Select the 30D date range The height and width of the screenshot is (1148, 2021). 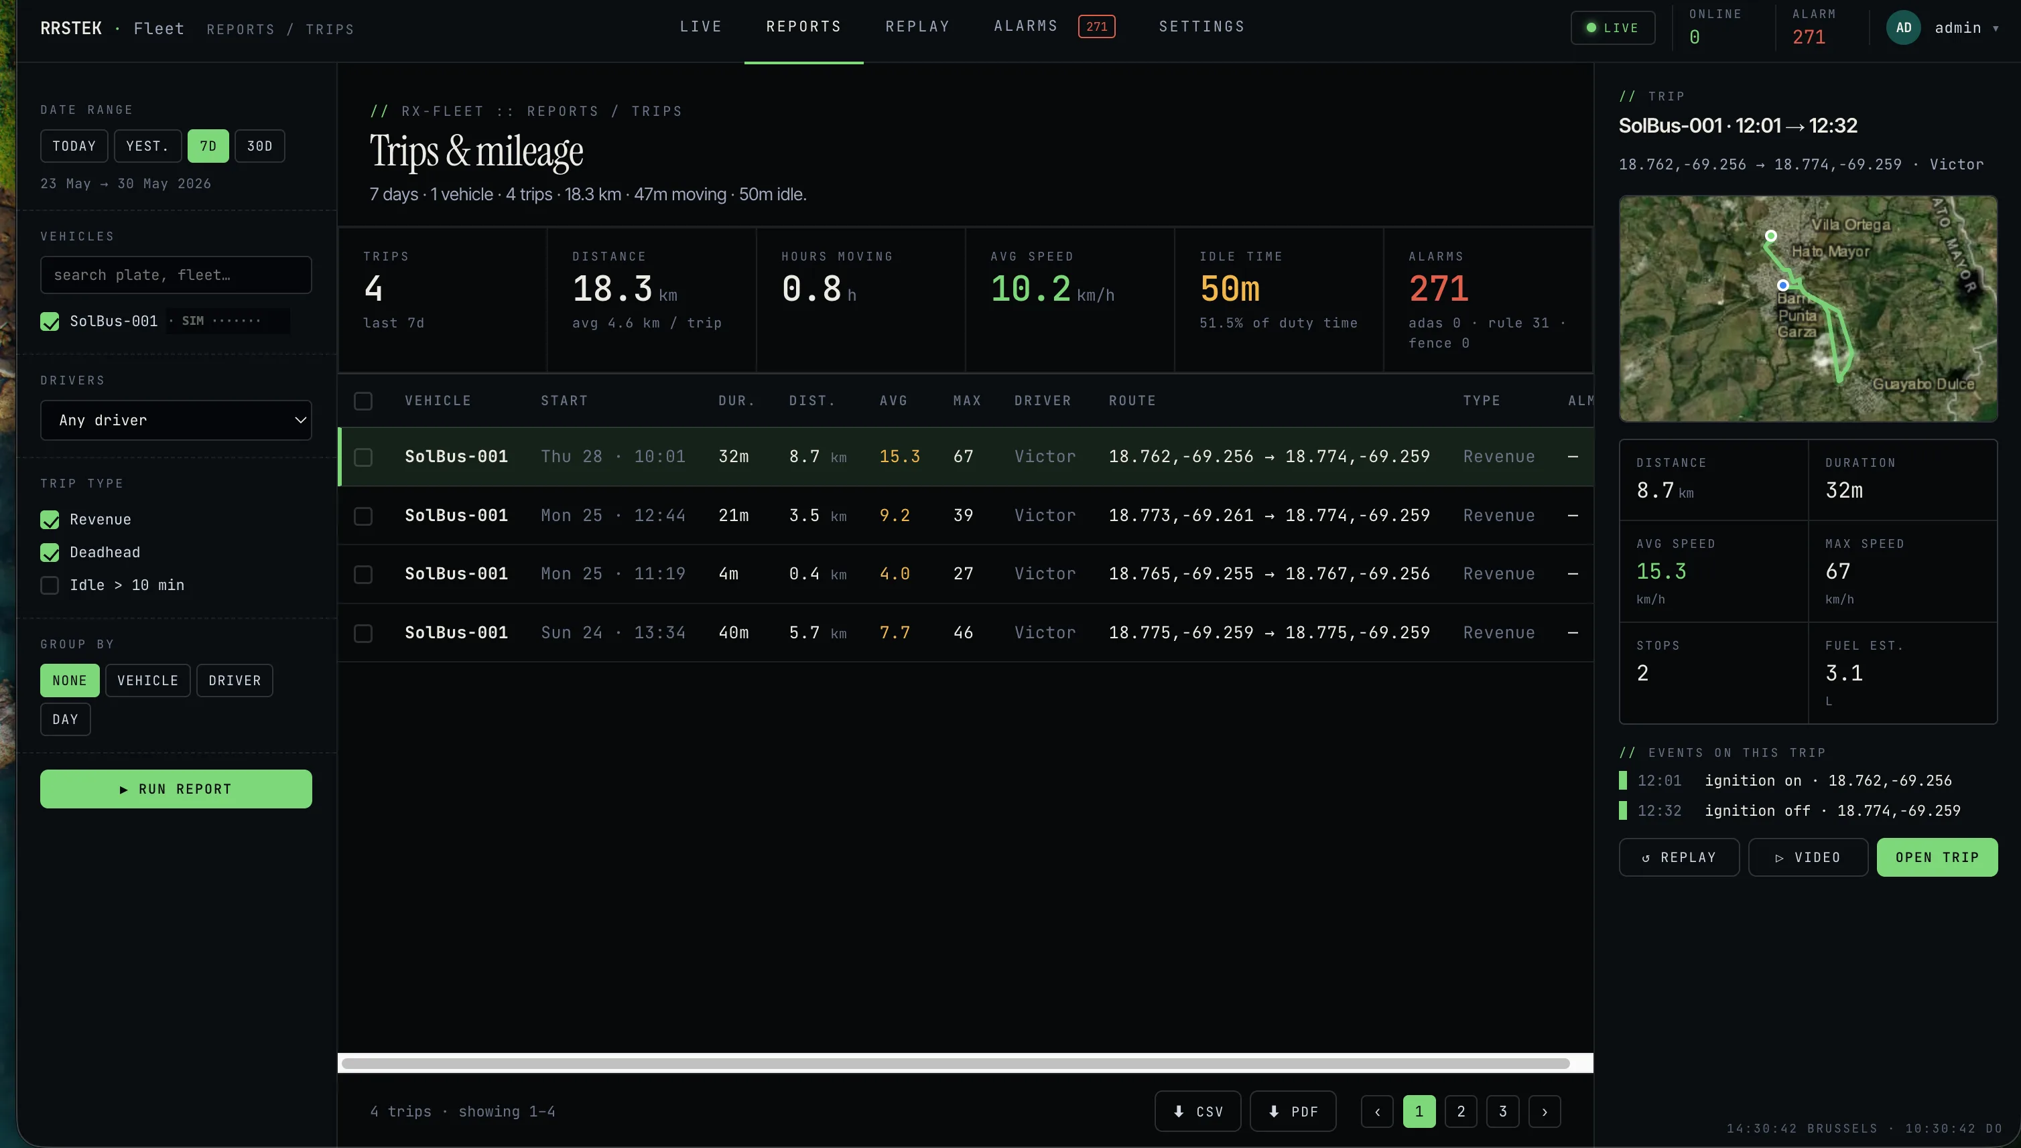pos(259,146)
